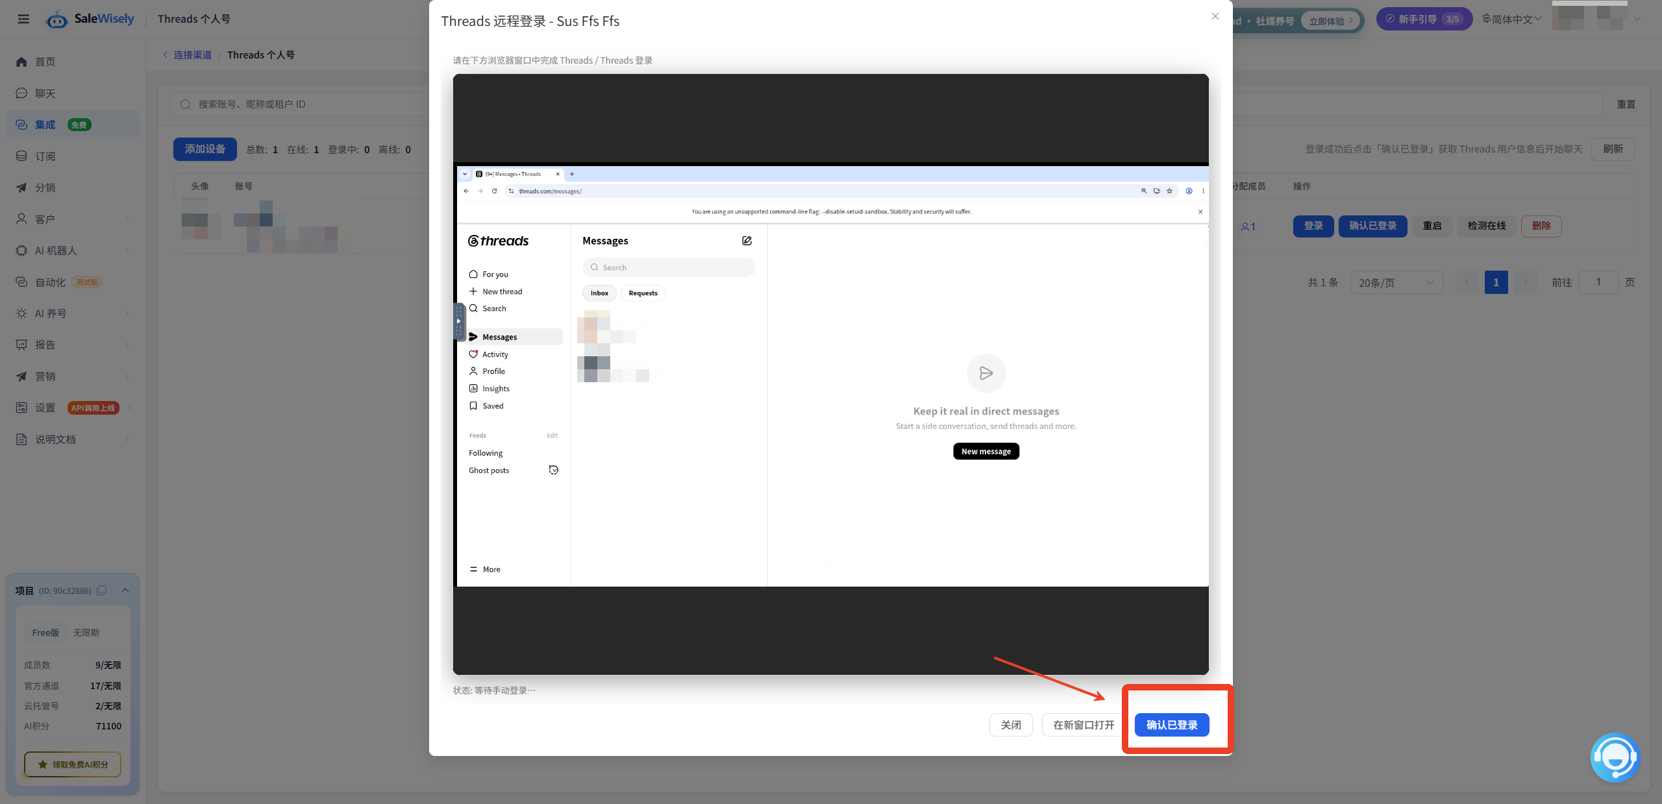
Task: Click the 检测在线 button
Action: point(1487,226)
